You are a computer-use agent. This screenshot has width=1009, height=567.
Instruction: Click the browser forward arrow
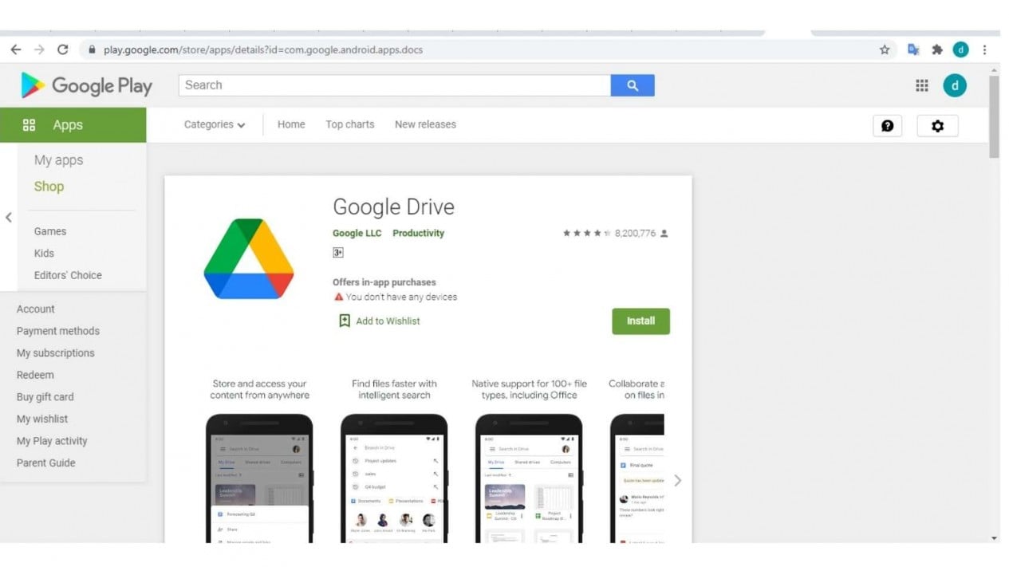39,49
